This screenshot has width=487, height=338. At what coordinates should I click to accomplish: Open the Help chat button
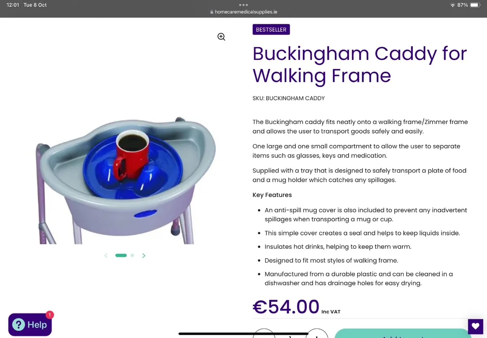click(x=30, y=325)
